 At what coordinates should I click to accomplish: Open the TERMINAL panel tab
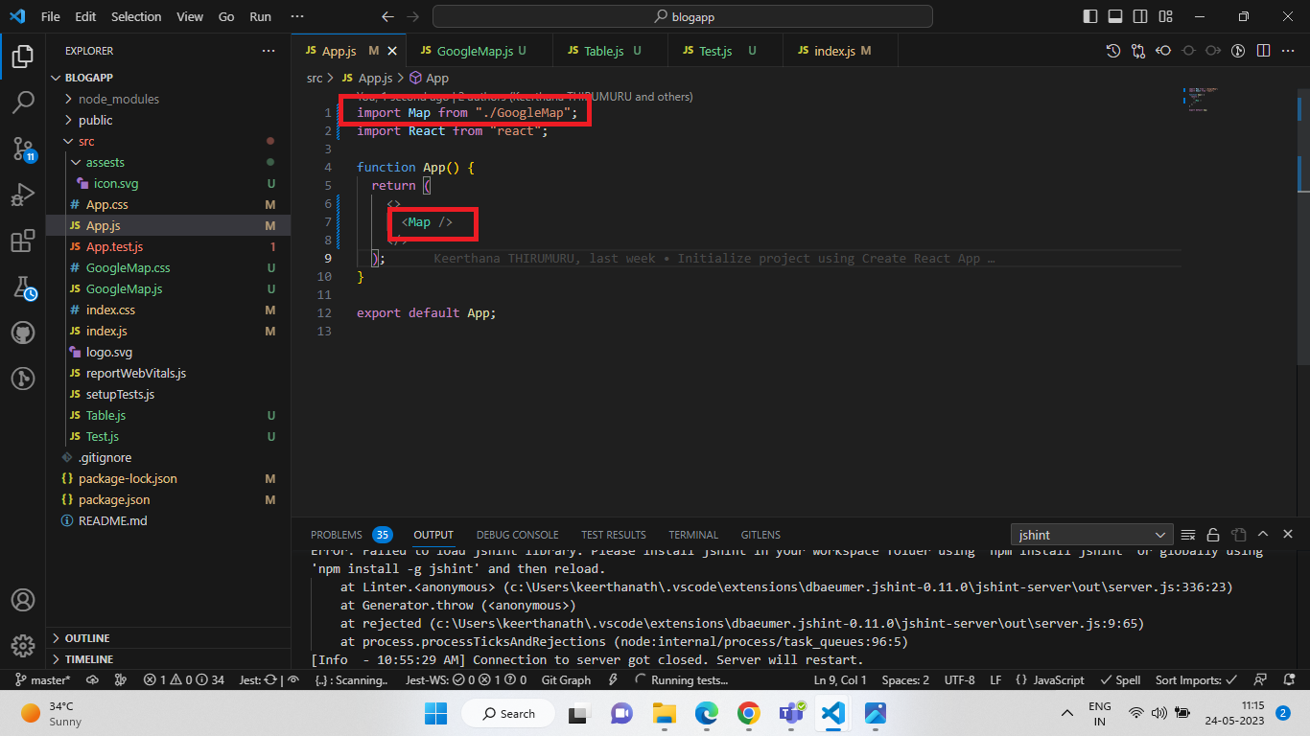[692, 535]
